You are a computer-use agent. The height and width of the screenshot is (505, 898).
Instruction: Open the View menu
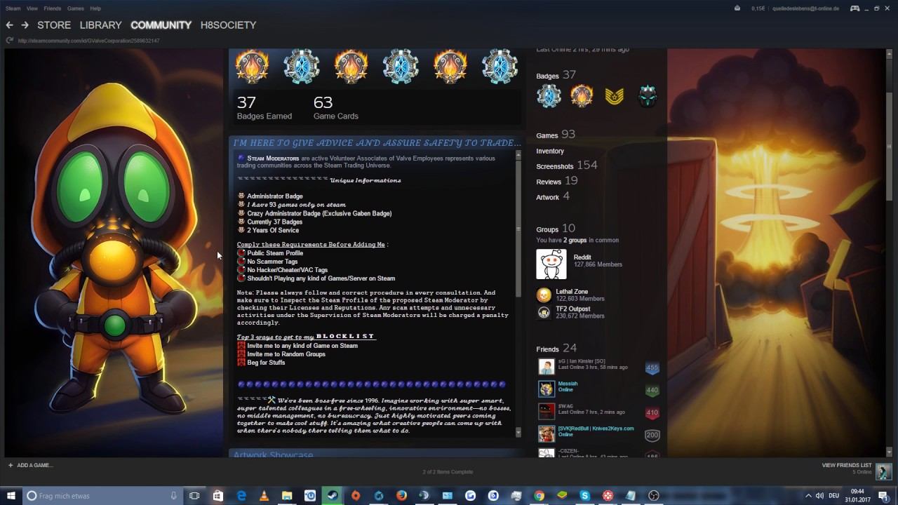point(32,8)
